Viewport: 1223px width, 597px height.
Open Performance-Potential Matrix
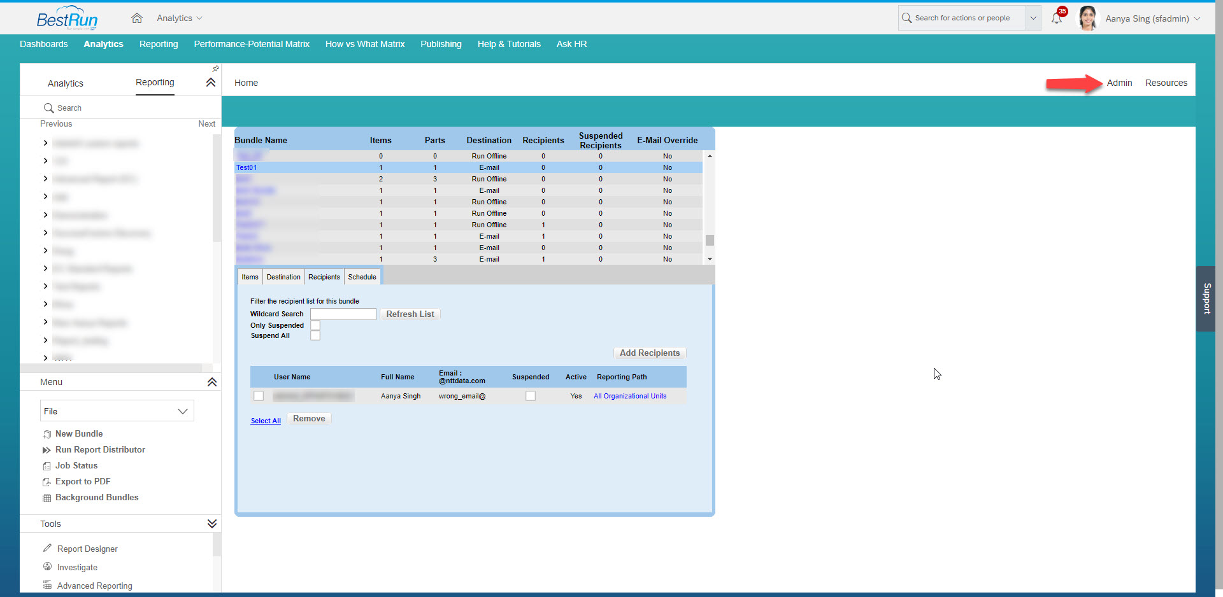[252, 44]
